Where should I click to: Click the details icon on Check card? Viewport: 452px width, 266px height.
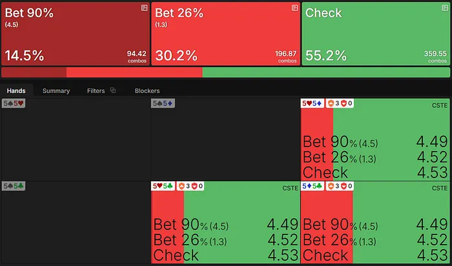445,8
